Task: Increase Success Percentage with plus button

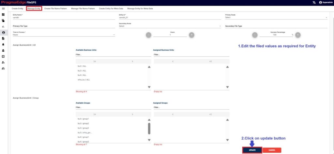Action: [298, 35]
